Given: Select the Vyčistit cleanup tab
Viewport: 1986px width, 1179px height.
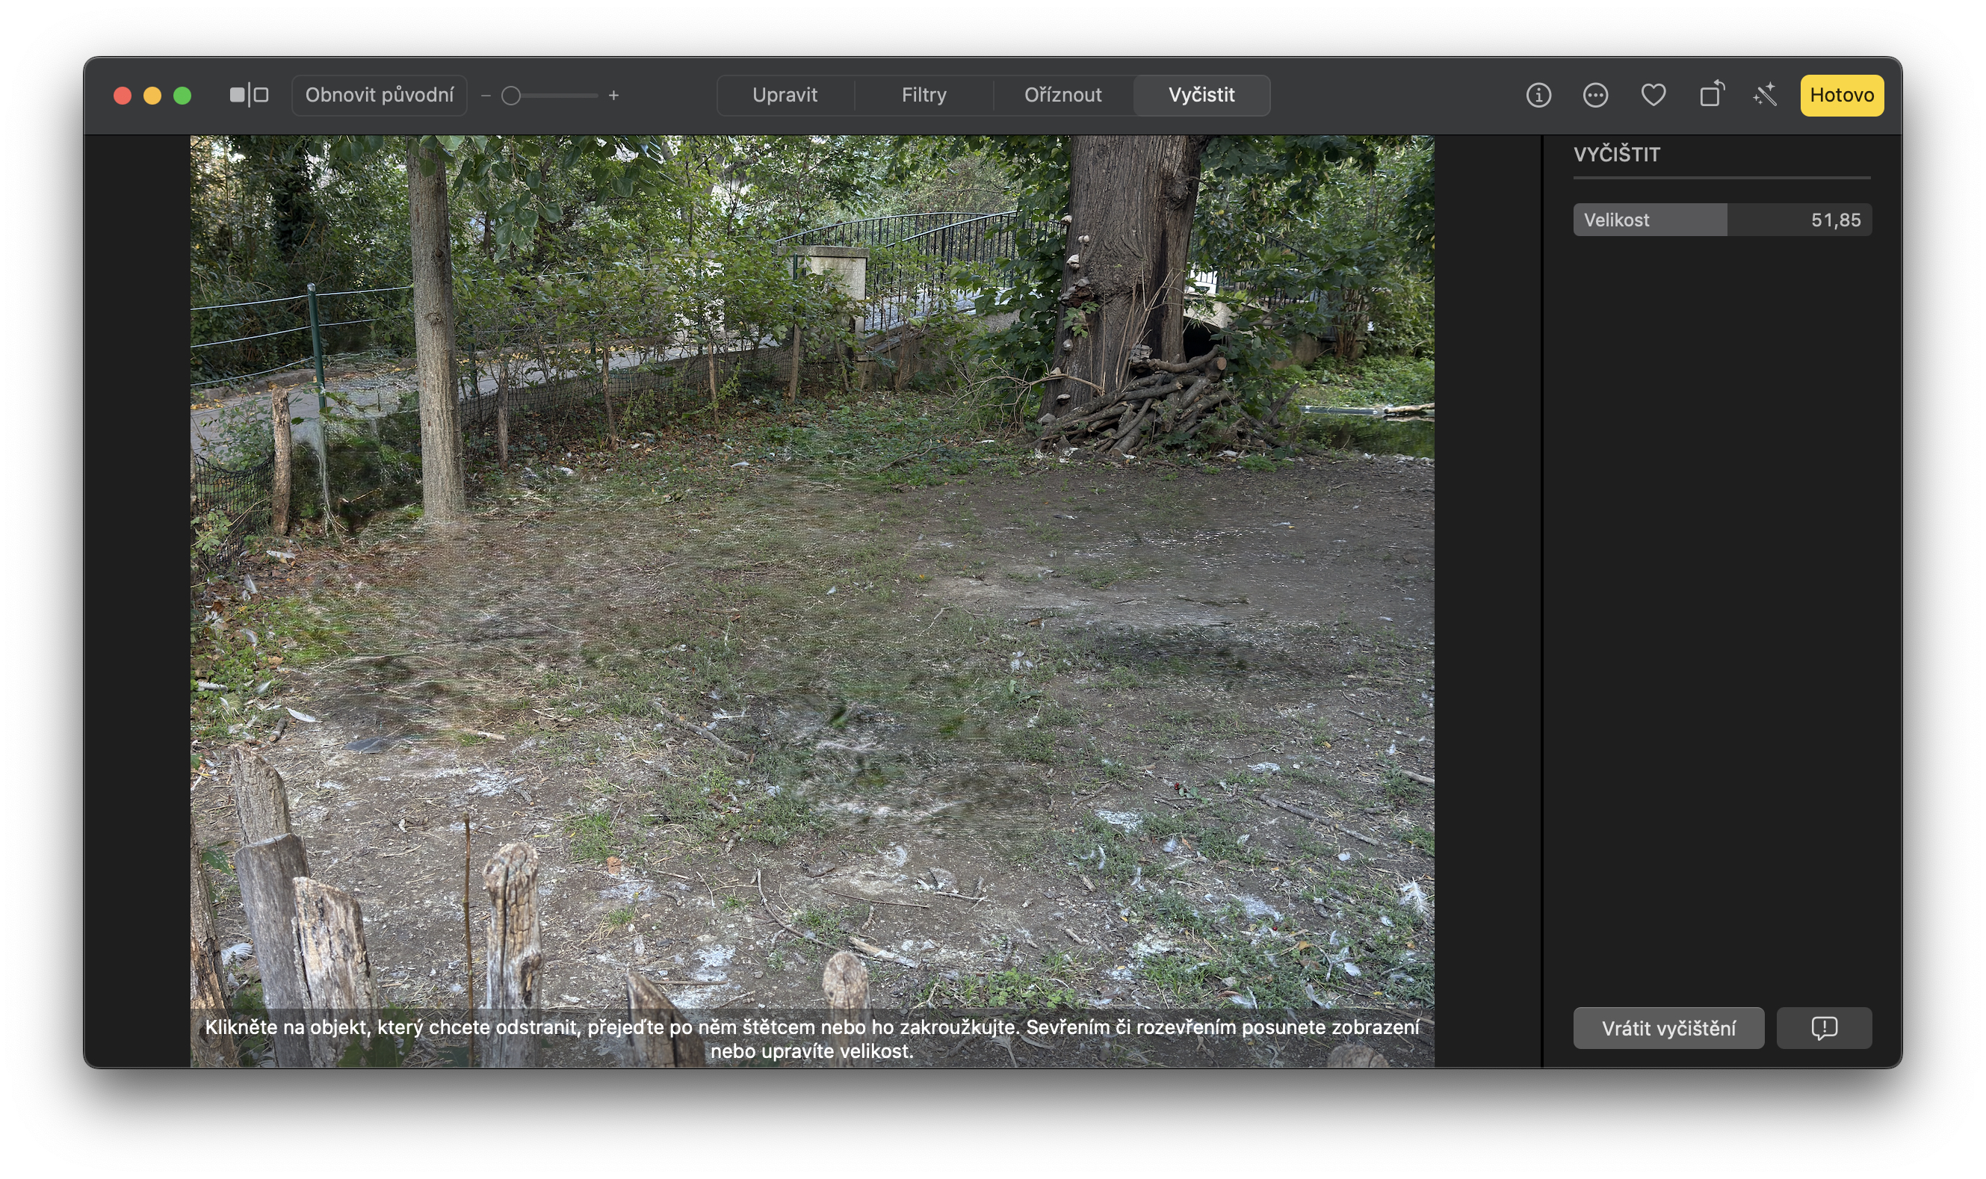Looking at the screenshot, I should tap(1201, 96).
